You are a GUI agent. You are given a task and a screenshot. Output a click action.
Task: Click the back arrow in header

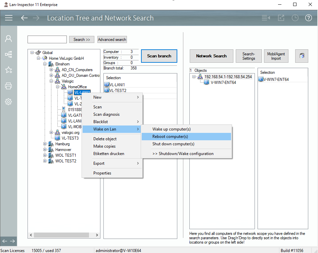click(x=24, y=18)
